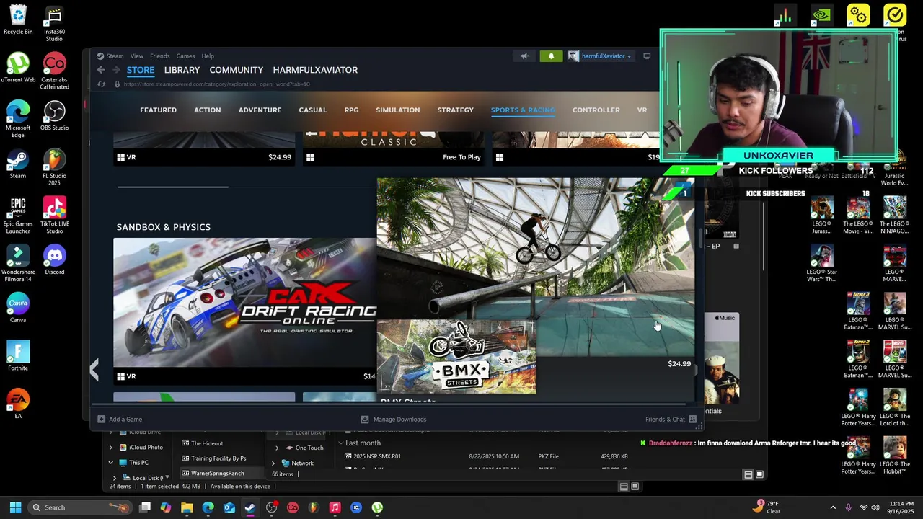This screenshot has height=519, width=923.
Task: Show hidden system tray icons
Action: [833, 507]
